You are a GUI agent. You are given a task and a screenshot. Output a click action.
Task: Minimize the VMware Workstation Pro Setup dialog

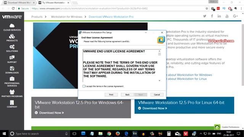[146, 32]
